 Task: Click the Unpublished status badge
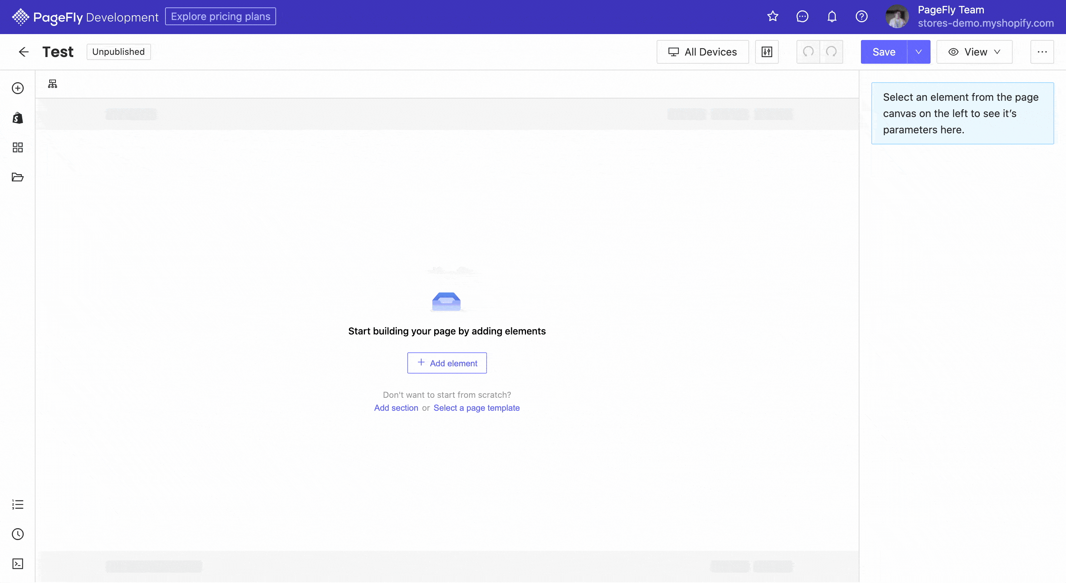118,52
